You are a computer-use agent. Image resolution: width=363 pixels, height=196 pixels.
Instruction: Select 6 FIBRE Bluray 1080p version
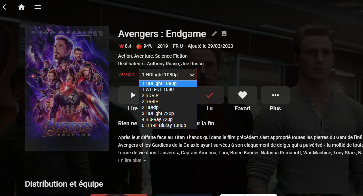click(x=168, y=125)
